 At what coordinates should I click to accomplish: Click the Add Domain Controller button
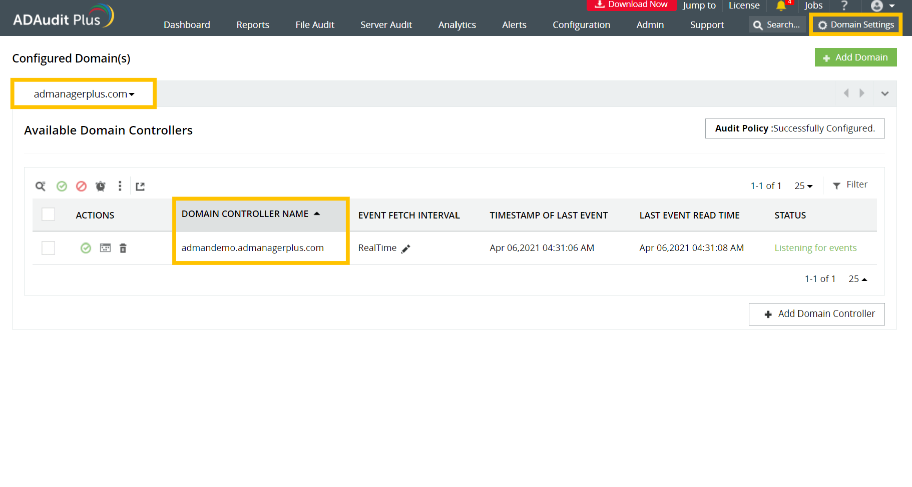[x=816, y=313]
